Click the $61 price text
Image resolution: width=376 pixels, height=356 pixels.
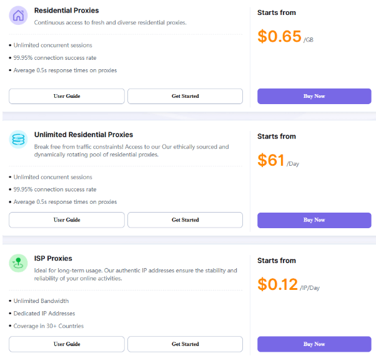coord(271,160)
